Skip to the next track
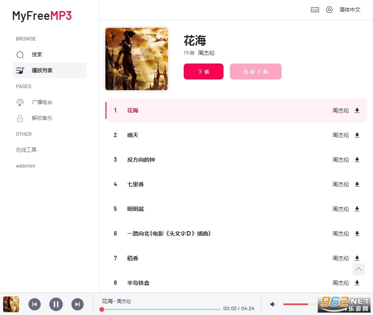This screenshot has width=373, height=315. click(x=78, y=304)
